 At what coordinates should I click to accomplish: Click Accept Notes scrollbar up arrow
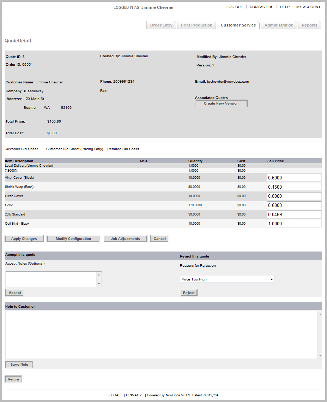click(99, 274)
